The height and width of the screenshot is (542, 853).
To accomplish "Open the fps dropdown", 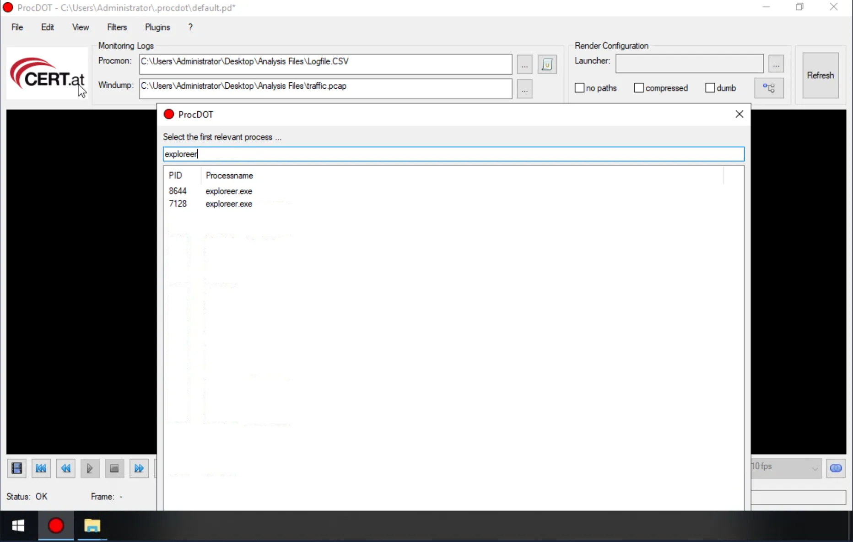I will pos(814,468).
